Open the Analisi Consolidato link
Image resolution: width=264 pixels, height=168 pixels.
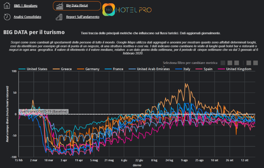(27, 17)
